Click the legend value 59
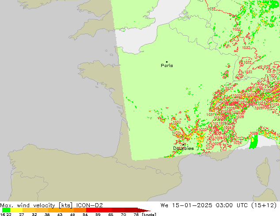Viewport: 280px width, 216px height. pos(98,215)
